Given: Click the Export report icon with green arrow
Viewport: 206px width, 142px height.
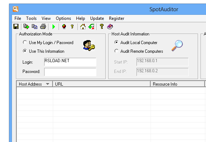Looking at the screenshot, I should pyautogui.click(x=26, y=27).
